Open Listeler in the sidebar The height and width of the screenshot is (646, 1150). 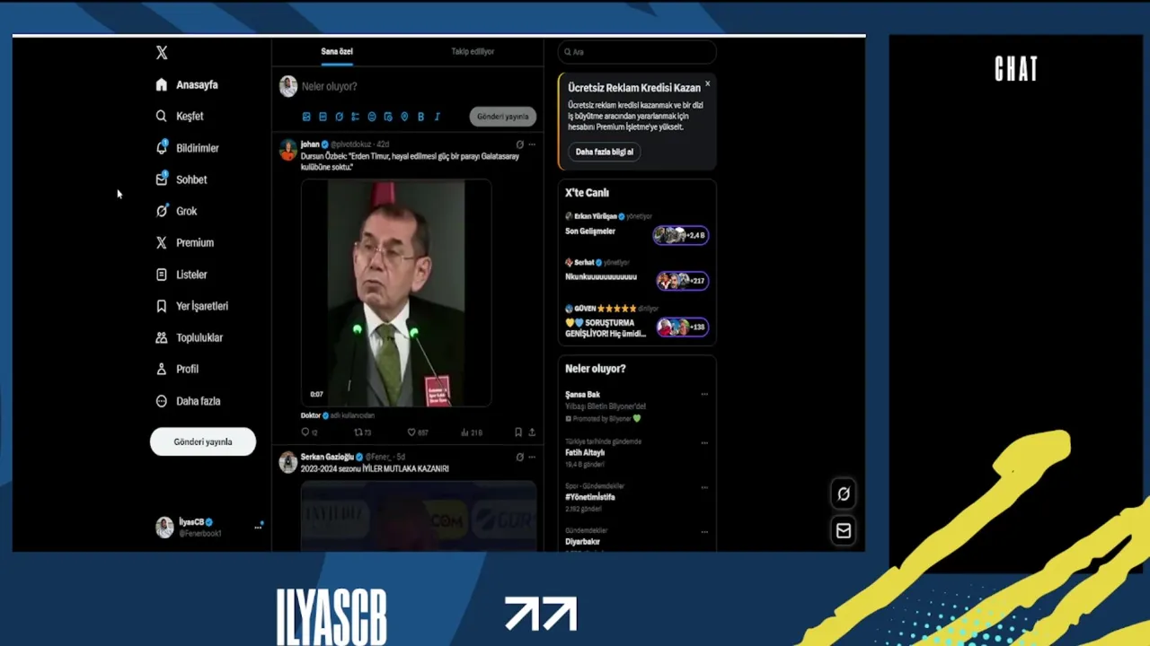pos(181,275)
